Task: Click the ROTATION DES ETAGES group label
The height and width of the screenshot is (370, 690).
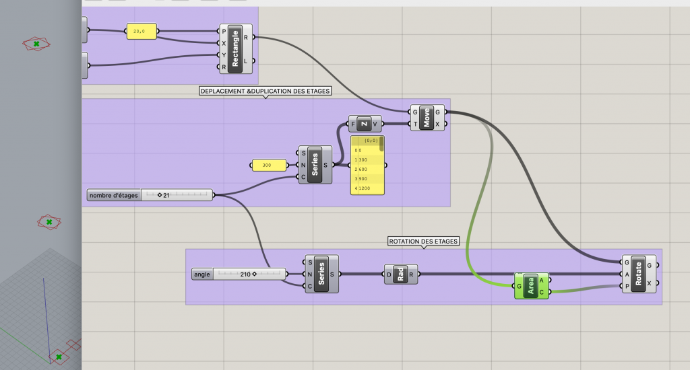Action: click(x=423, y=241)
